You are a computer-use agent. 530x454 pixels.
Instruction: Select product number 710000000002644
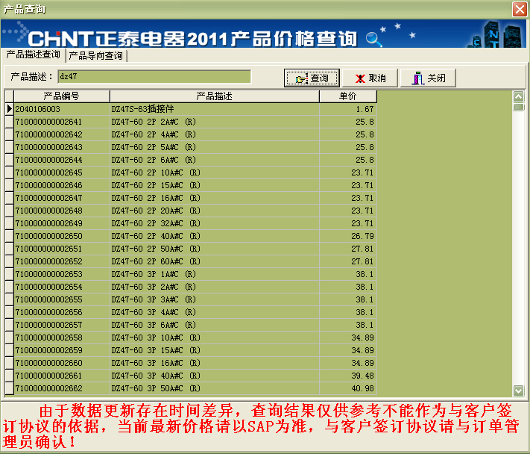pos(62,160)
